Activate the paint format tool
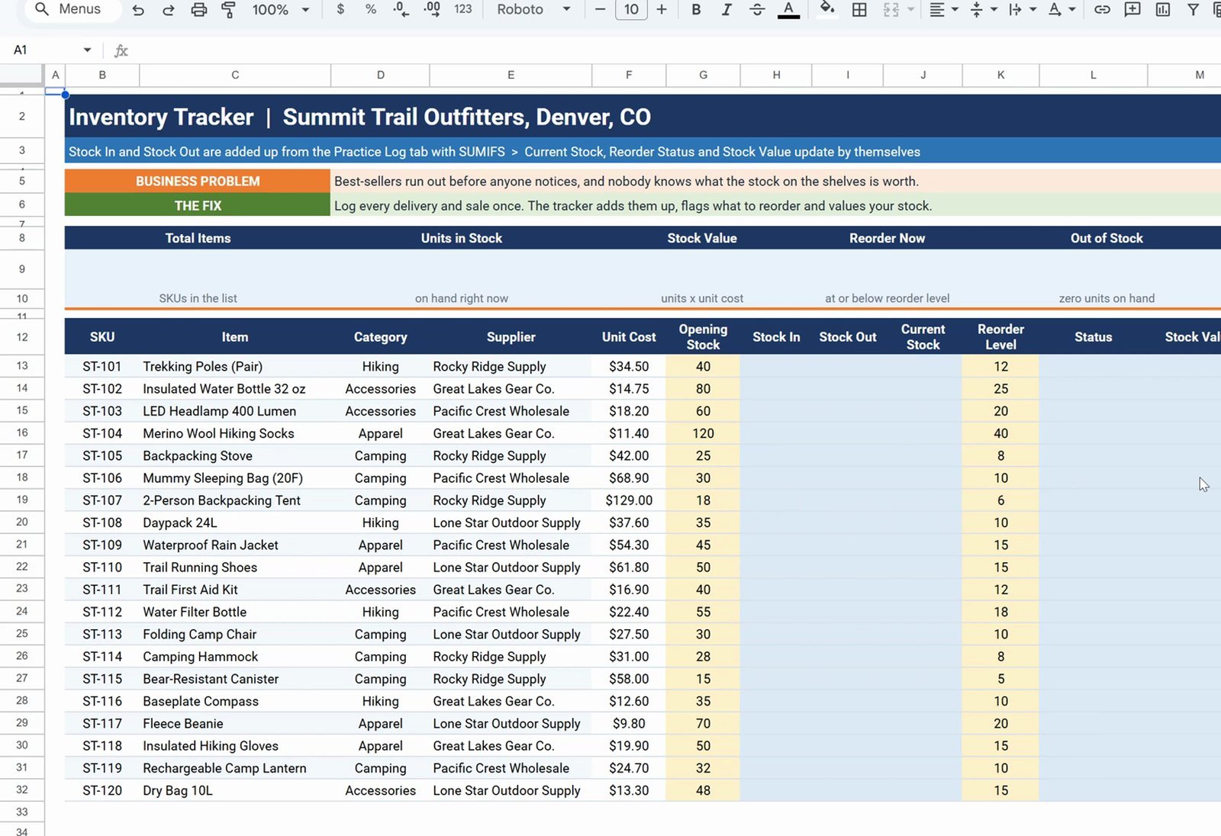Viewport: 1221px width, 836px height. [x=228, y=10]
